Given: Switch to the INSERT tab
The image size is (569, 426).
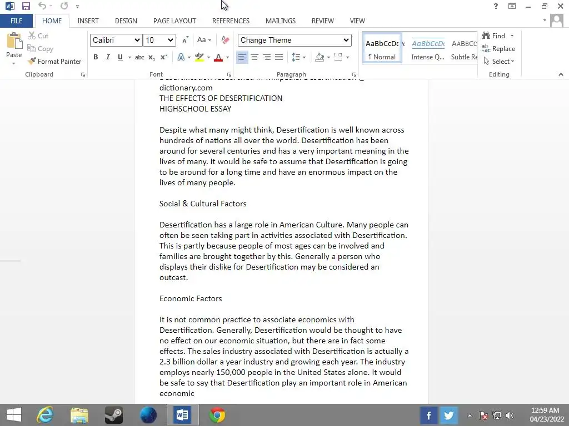Looking at the screenshot, I should click(88, 21).
